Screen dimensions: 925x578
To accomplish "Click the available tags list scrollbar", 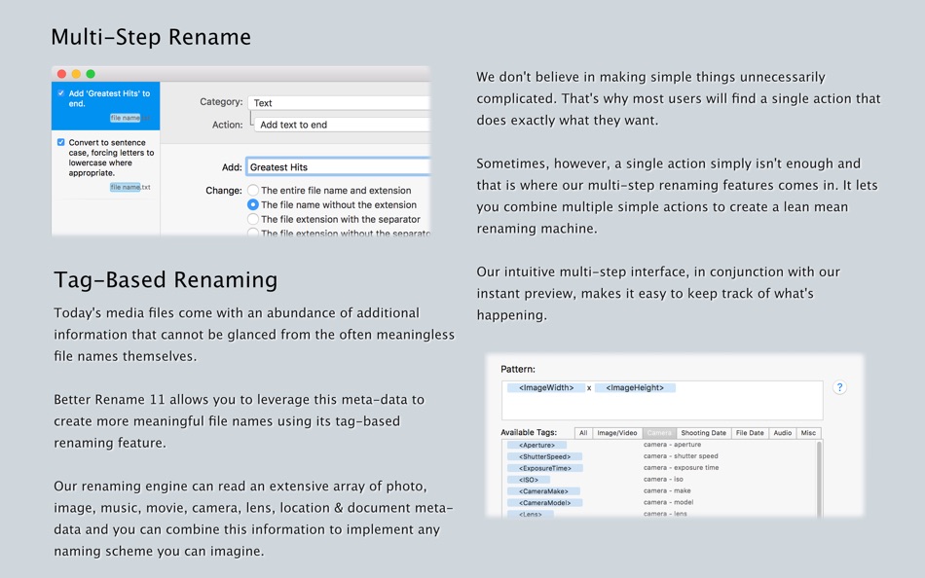I will point(819,479).
